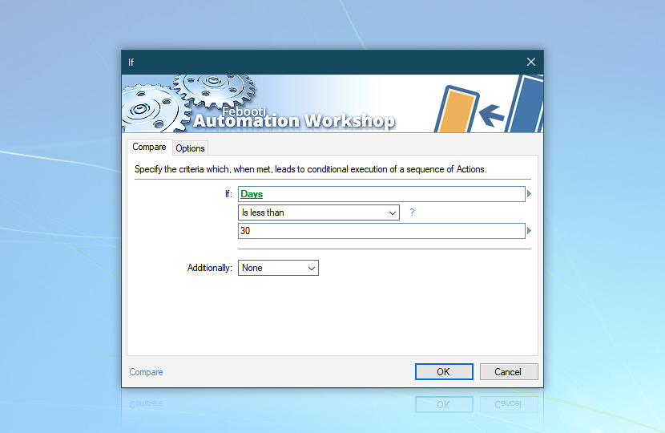Viewport: 665px width, 433px height.
Task: Open the 'Is less than' comparison dropdown
Action: coord(319,212)
